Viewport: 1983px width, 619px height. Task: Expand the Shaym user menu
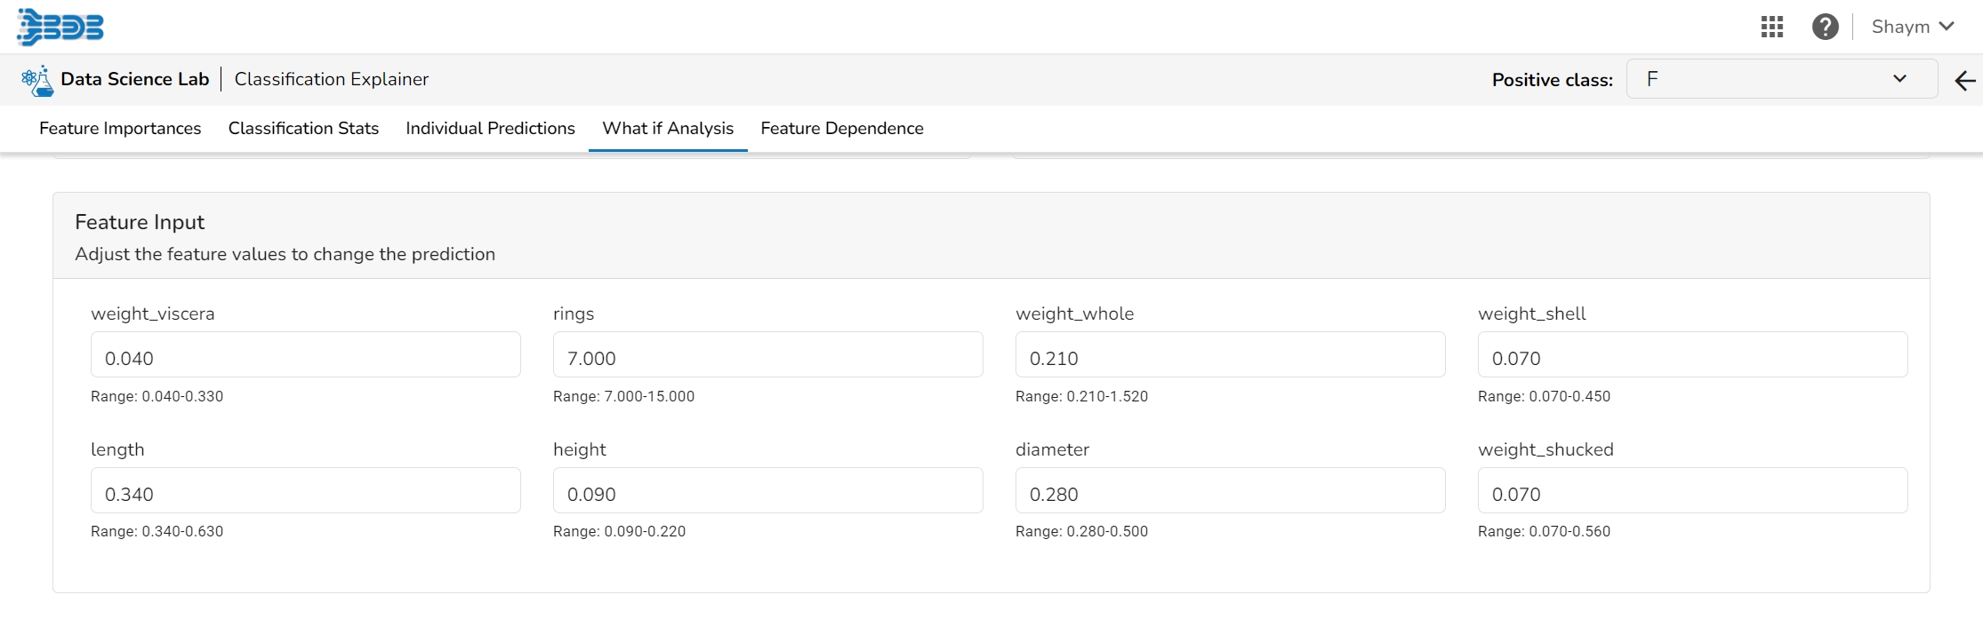1912,27
